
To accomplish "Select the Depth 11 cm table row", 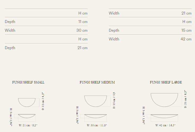I will pyautogui.click(x=46, y=22).
